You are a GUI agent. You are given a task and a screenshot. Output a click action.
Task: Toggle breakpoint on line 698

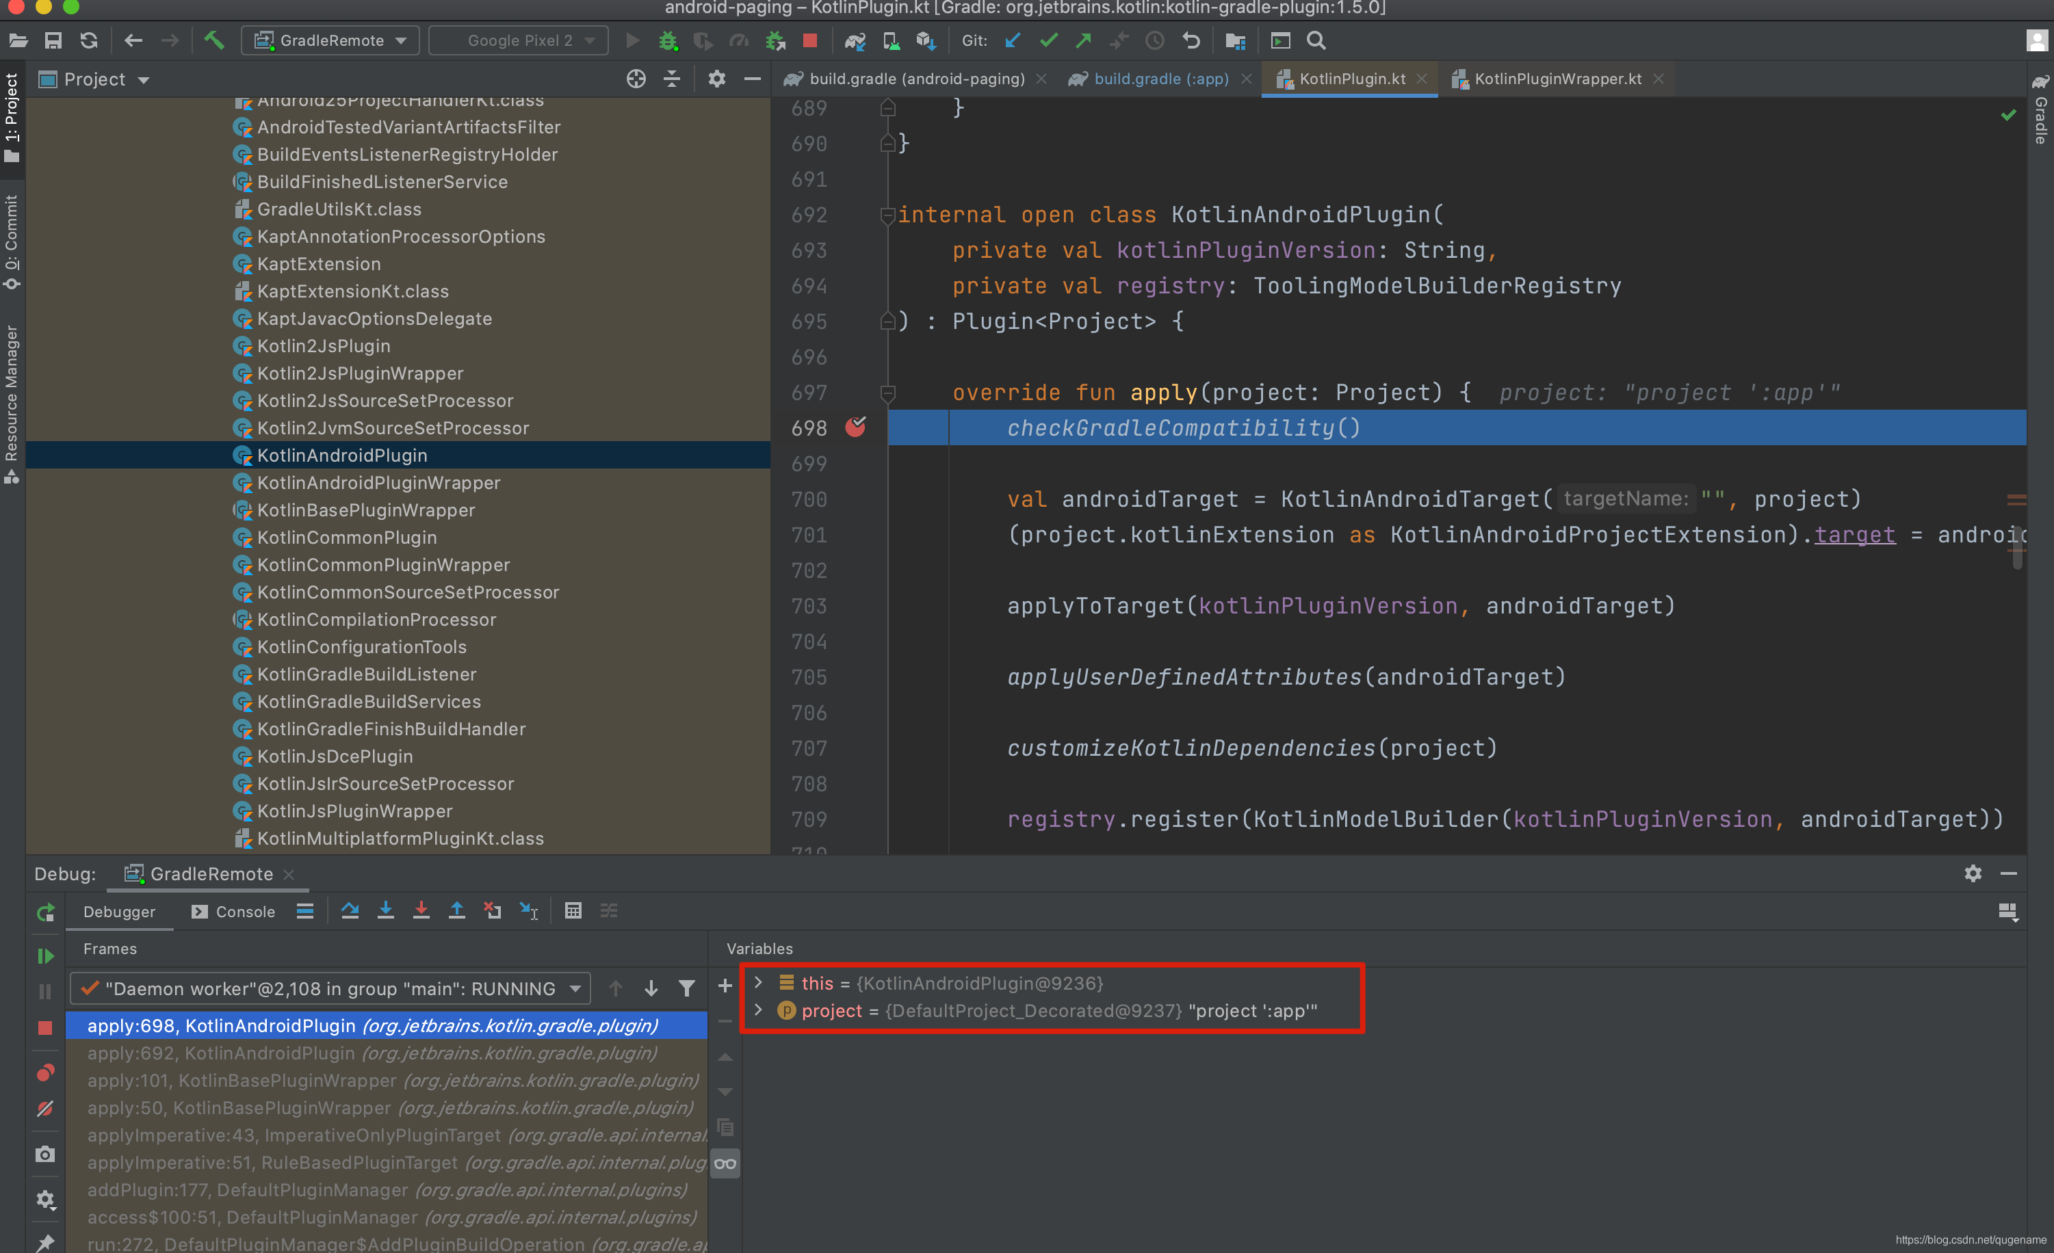click(x=856, y=427)
